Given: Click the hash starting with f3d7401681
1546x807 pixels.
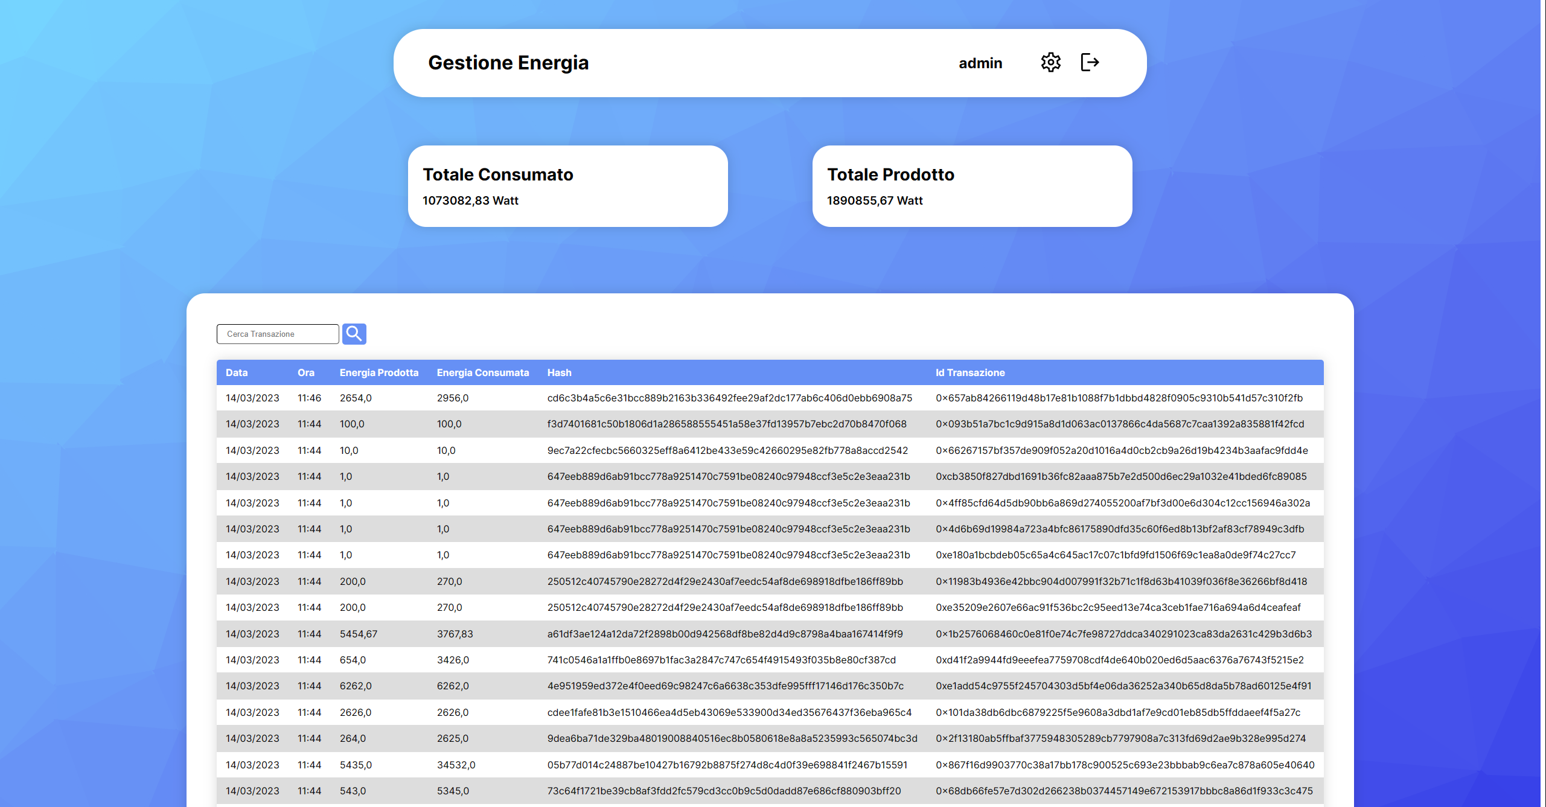Looking at the screenshot, I should click(x=726, y=424).
